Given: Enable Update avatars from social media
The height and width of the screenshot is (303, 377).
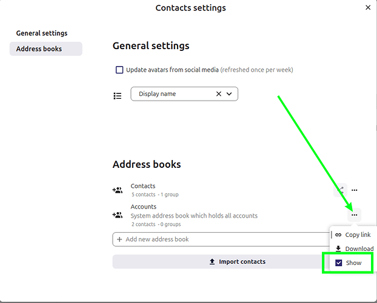Looking at the screenshot, I should point(119,70).
